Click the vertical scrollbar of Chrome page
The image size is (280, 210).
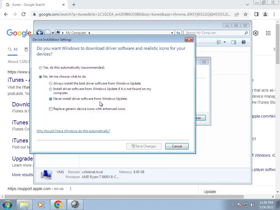point(278,44)
